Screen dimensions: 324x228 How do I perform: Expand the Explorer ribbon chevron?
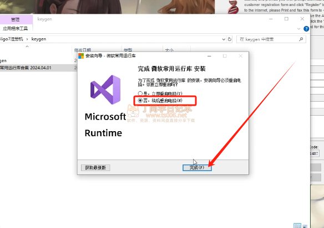(298, 29)
